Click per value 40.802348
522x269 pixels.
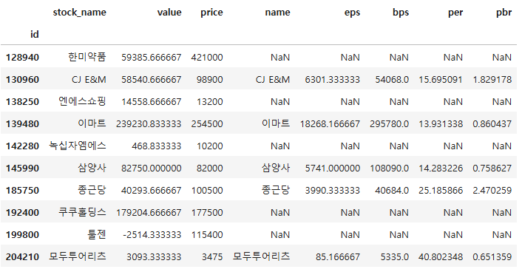pyautogui.click(x=441, y=257)
